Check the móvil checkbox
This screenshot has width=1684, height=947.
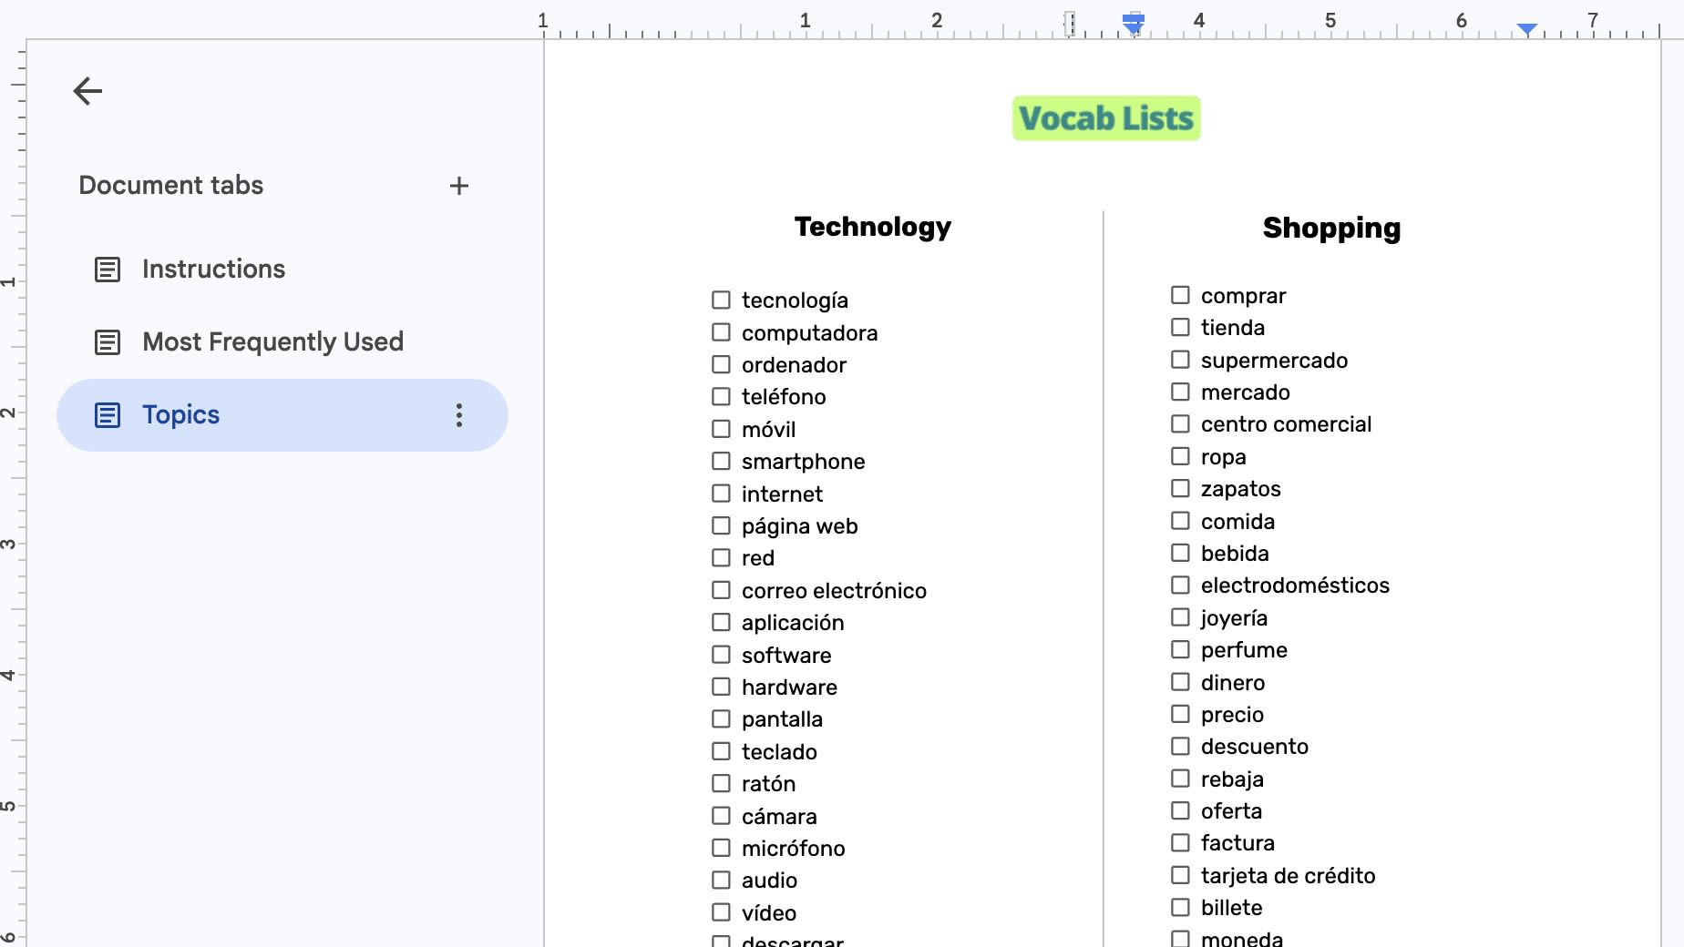coord(721,429)
